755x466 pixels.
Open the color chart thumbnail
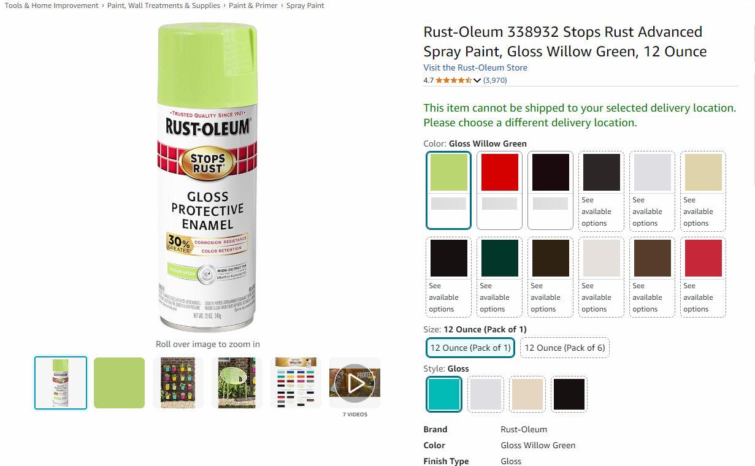296,383
